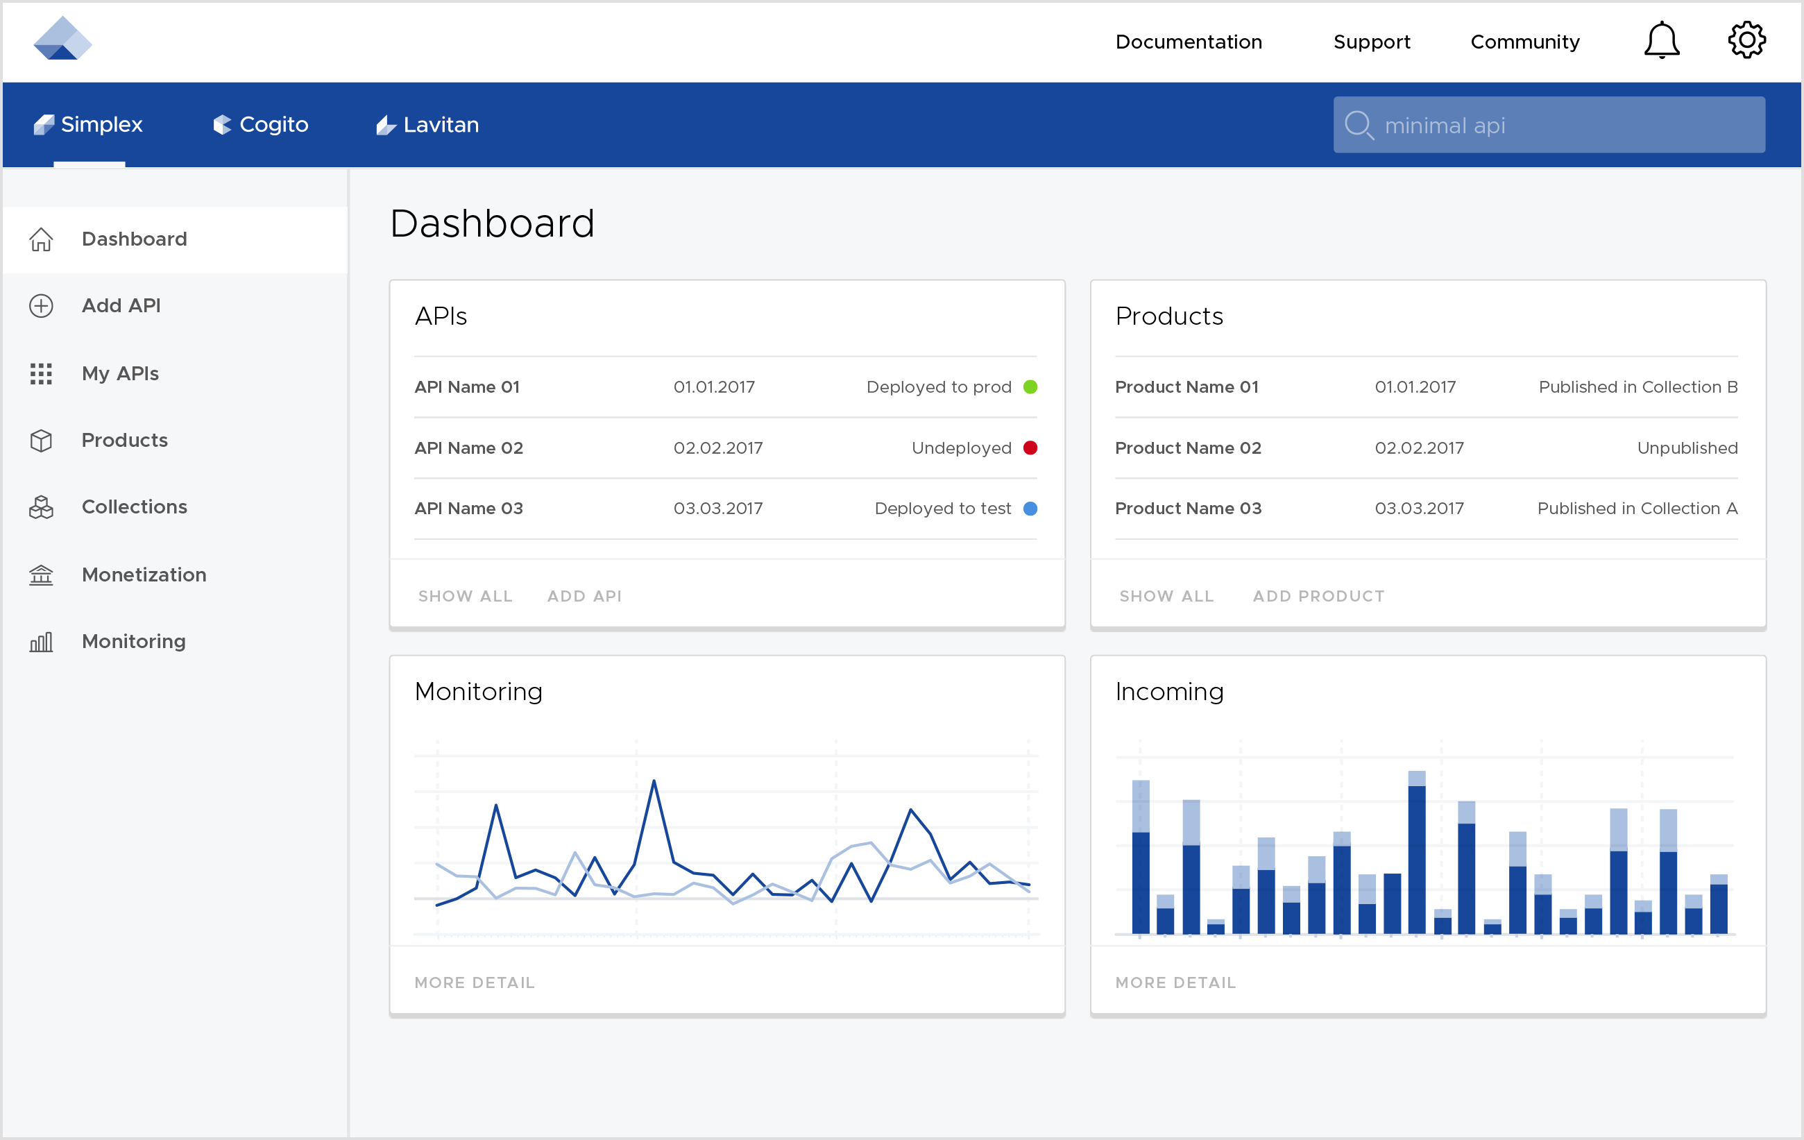Click SHOW ALL in the APIs card

(466, 596)
